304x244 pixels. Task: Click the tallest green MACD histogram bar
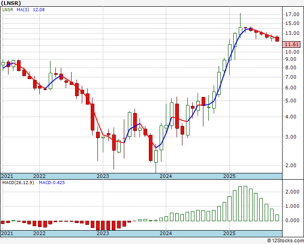click(245, 203)
